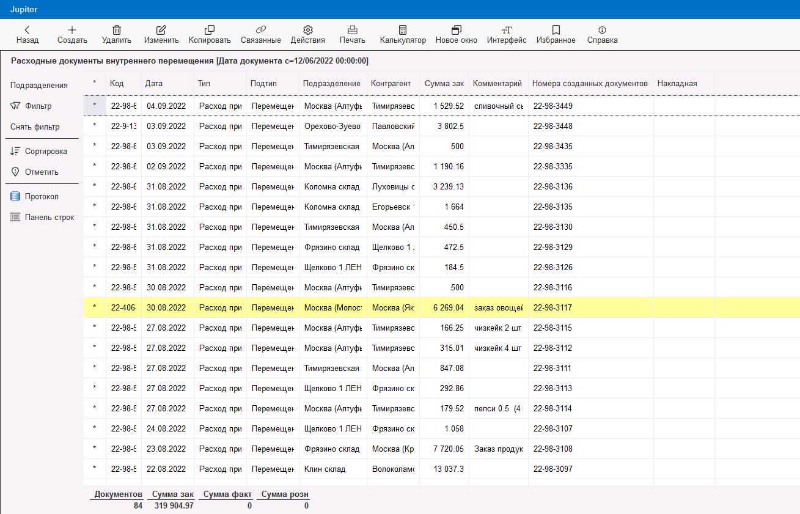Select code 22-406 in highlighted row
This screenshot has height=514, width=800.
pyautogui.click(x=123, y=307)
